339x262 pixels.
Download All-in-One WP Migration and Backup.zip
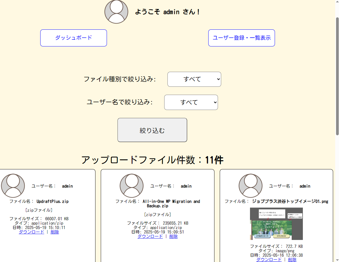pos(150,236)
